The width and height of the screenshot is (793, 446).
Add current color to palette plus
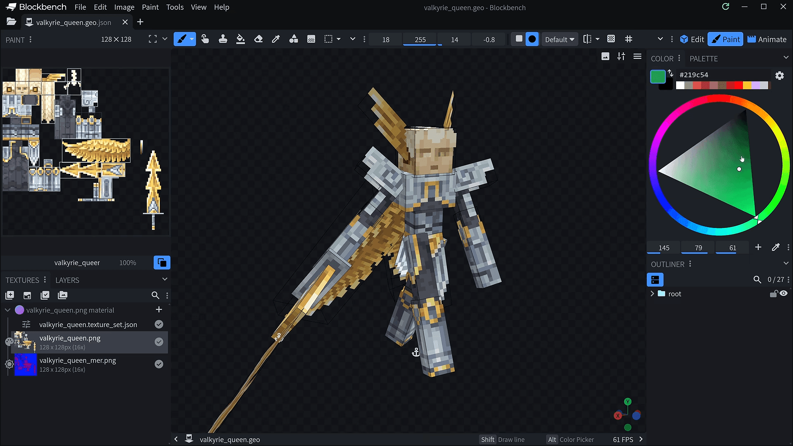point(758,247)
